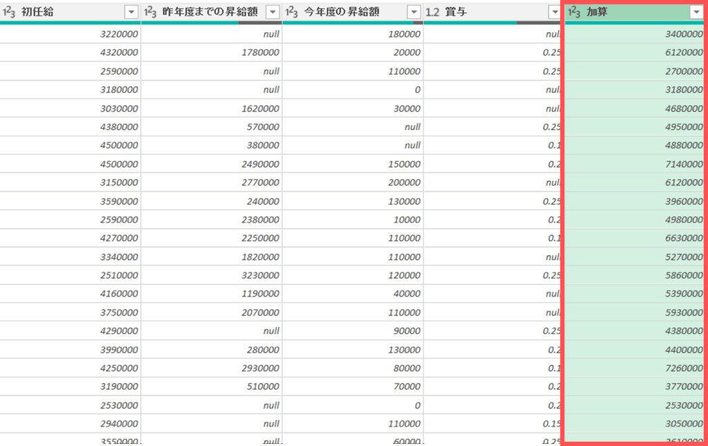Click the 123 type icon beside 今年度の昇給額
Screen dimensions: 708x446
point(292,12)
